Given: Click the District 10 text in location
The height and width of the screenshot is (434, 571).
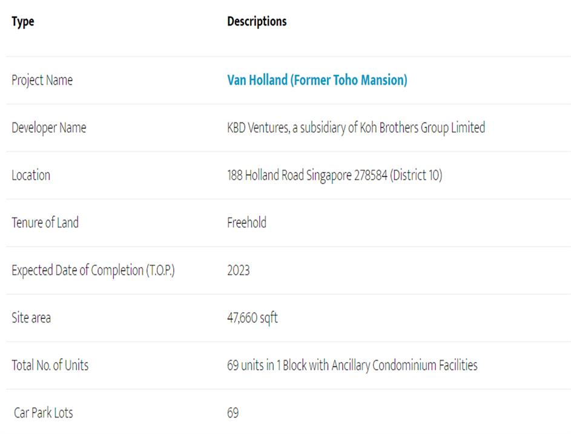Looking at the screenshot, I should tap(416, 175).
